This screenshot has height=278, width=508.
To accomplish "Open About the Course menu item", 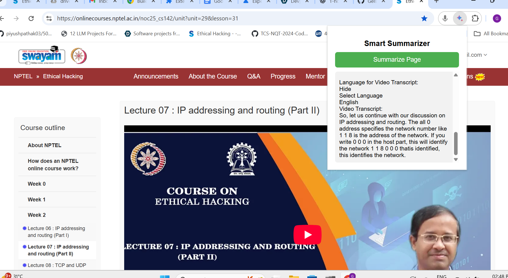I will [x=213, y=76].
